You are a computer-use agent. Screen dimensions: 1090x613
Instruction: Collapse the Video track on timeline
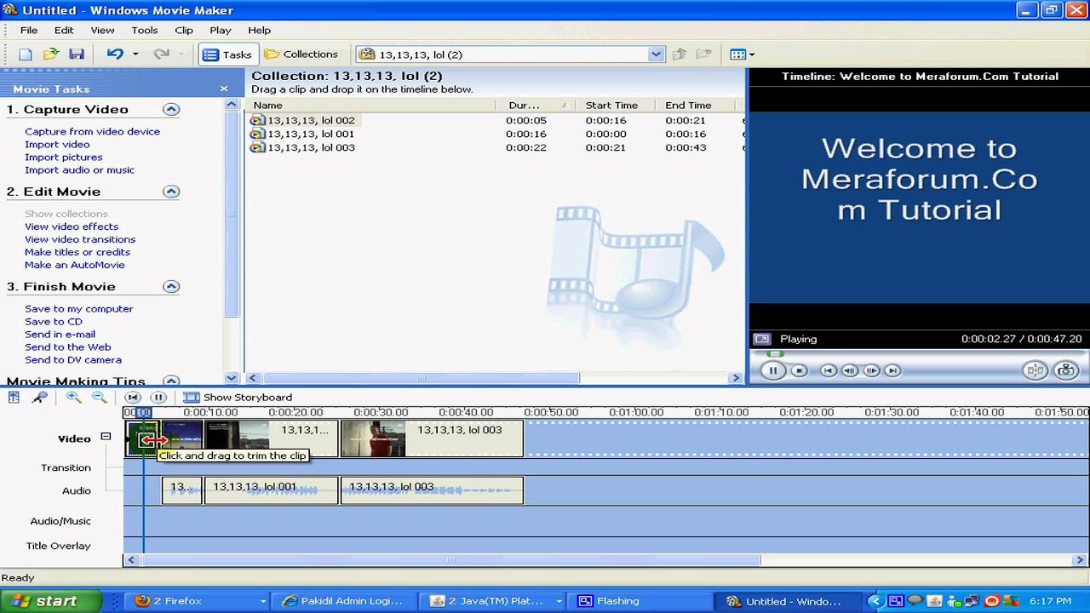pyautogui.click(x=106, y=437)
